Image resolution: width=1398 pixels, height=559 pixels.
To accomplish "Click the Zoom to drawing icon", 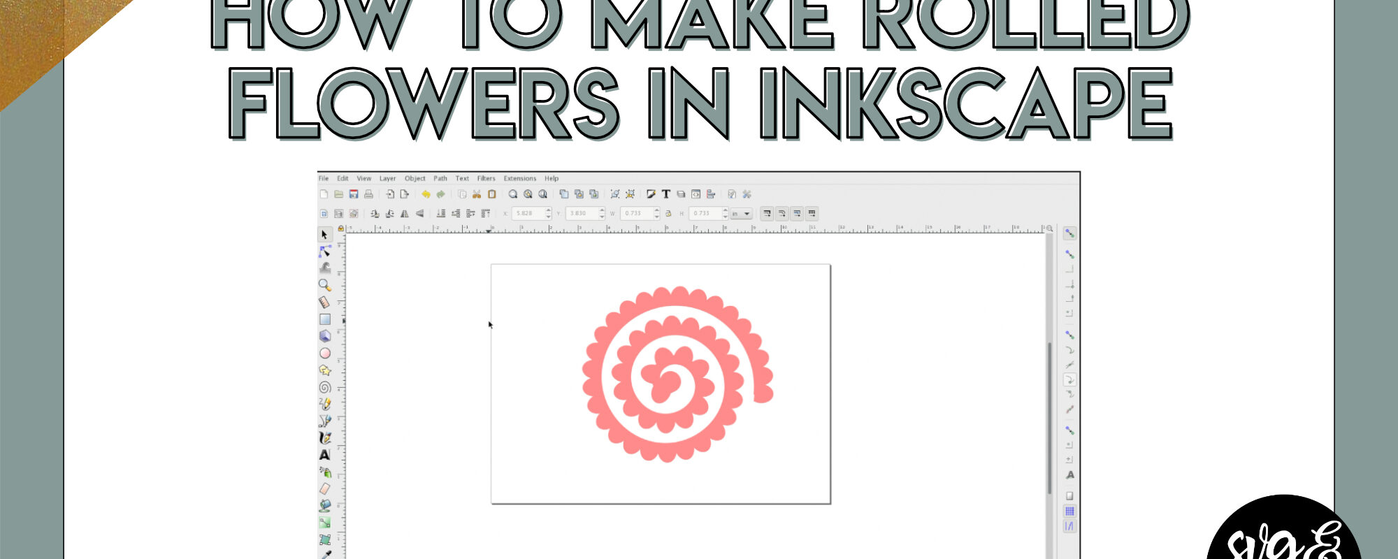I will [528, 194].
